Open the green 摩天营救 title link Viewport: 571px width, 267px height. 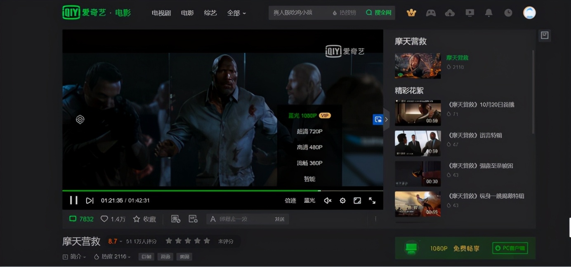pyautogui.click(x=457, y=58)
